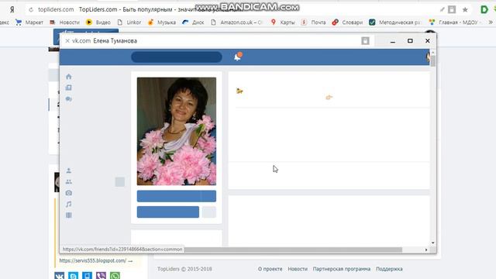
Task: Expand hidden bookmarks with the double chevron
Action: point(491,22)
